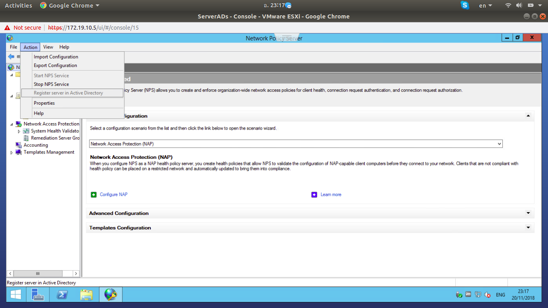Click the ENG language indicator in taskbar
The width and height of the screenshot is (548, 308).
(500, 295)
